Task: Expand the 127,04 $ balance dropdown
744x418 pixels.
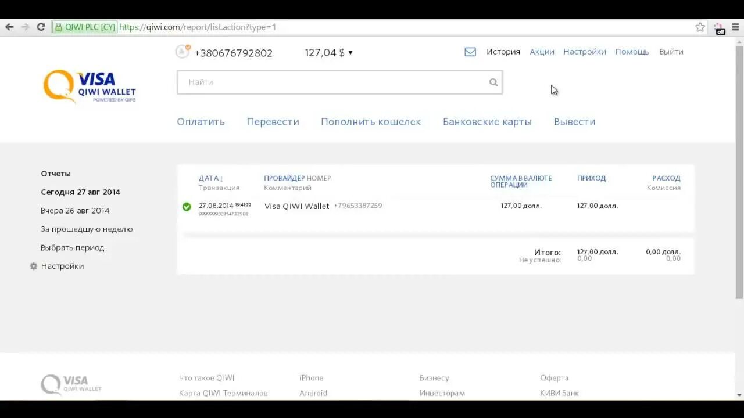Action: point(329,53)
